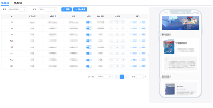Click the 排序值 column header

click(117, 16)
